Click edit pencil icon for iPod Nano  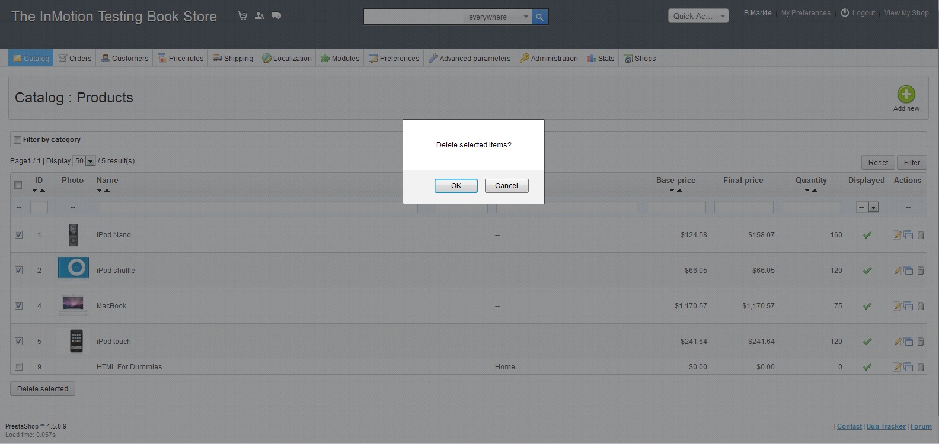(x=897, y=235)
